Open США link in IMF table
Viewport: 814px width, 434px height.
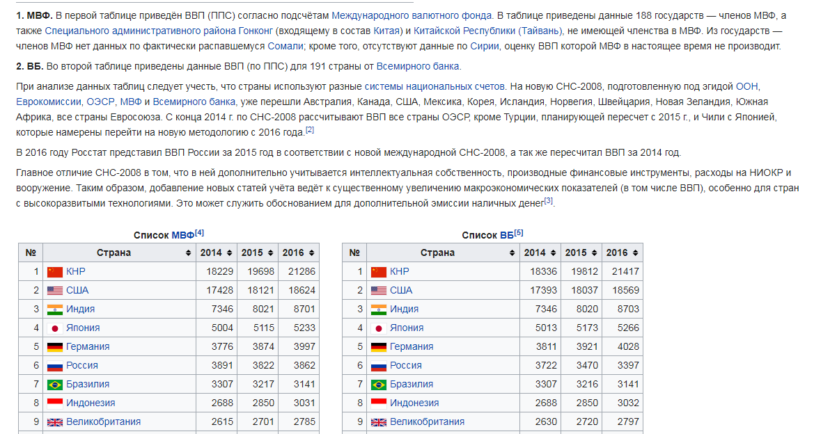(x=77, y=290)
